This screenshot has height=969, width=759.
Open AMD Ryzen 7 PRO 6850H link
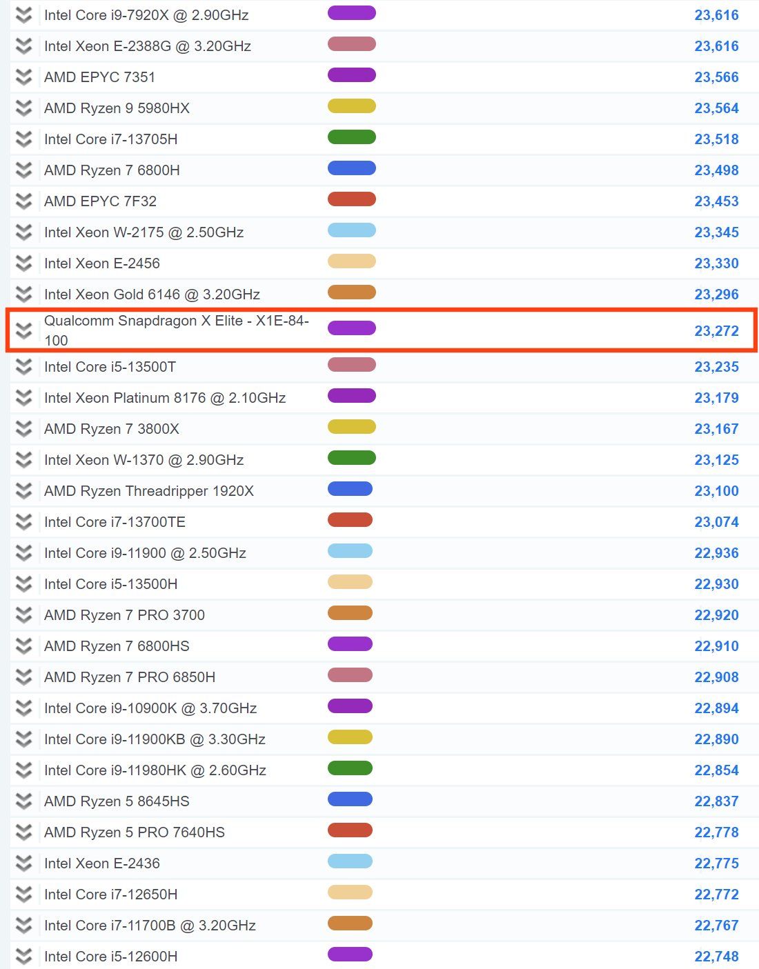pos(130,677)
